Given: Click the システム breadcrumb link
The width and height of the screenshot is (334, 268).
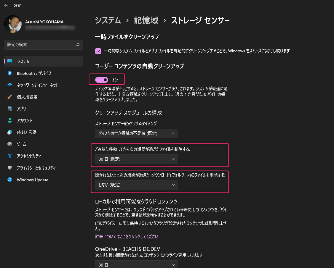Looking at the screenshot, I should click(108, 20).
